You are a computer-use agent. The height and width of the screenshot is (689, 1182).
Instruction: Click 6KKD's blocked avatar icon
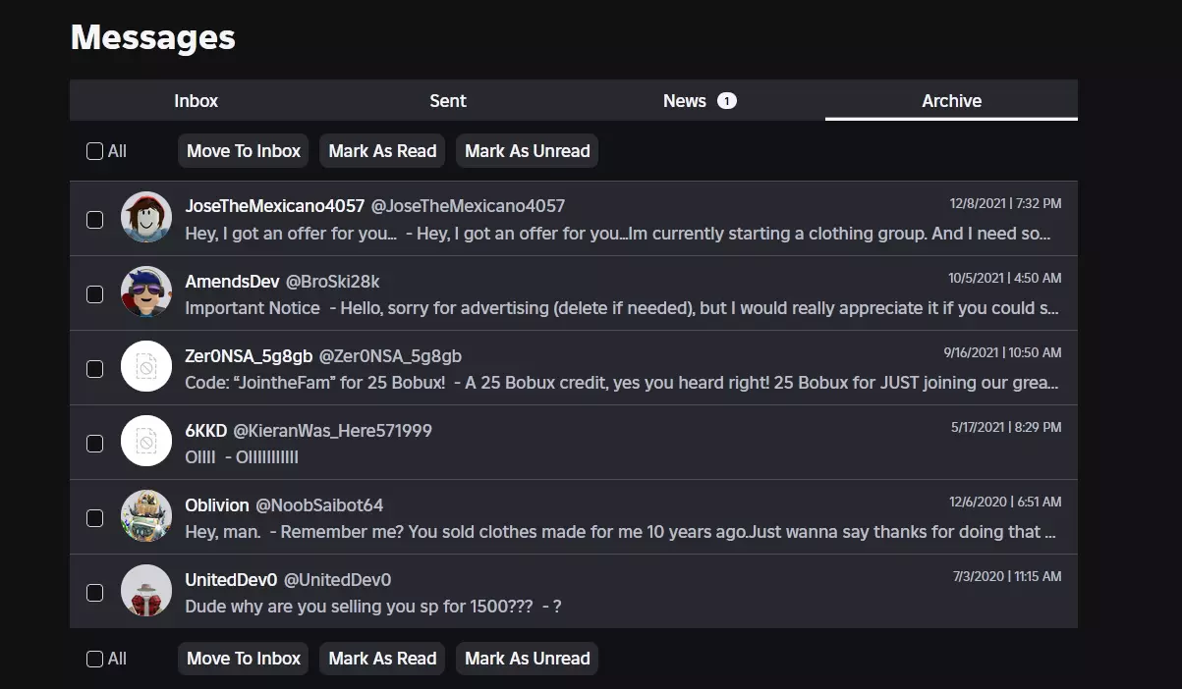(x=146, y=442)
